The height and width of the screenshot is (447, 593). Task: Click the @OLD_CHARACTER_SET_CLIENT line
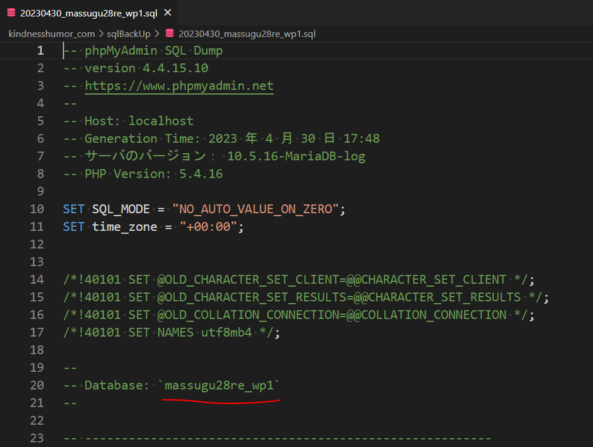299,280
